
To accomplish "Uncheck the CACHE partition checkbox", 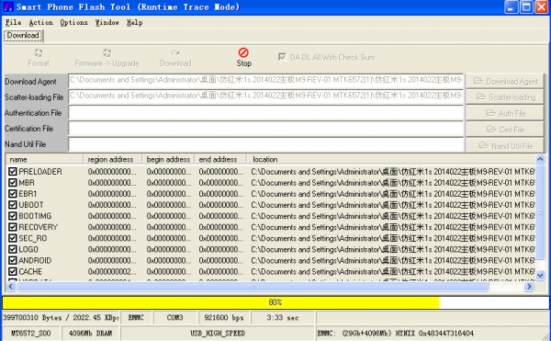I will [x=13, y=272].
